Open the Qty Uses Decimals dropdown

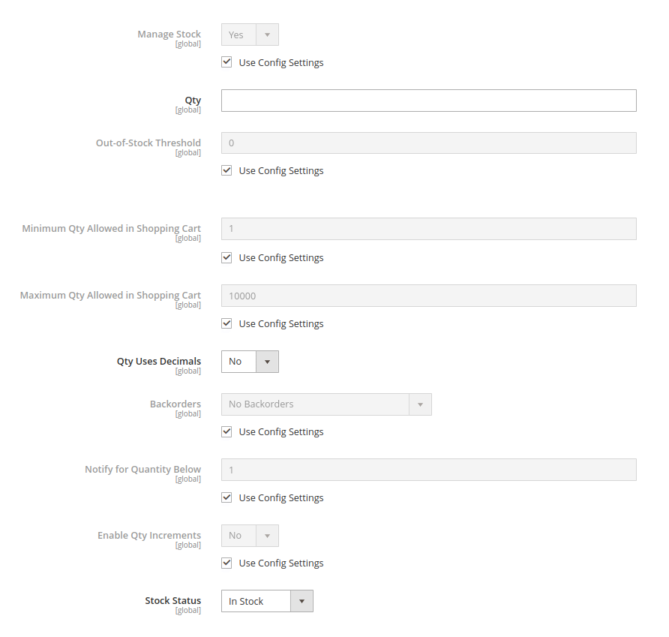(x=250, y=362)
